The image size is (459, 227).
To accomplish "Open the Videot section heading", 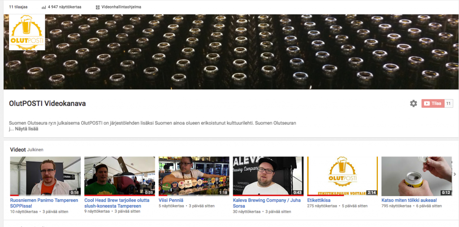I will tap(18, 150).
